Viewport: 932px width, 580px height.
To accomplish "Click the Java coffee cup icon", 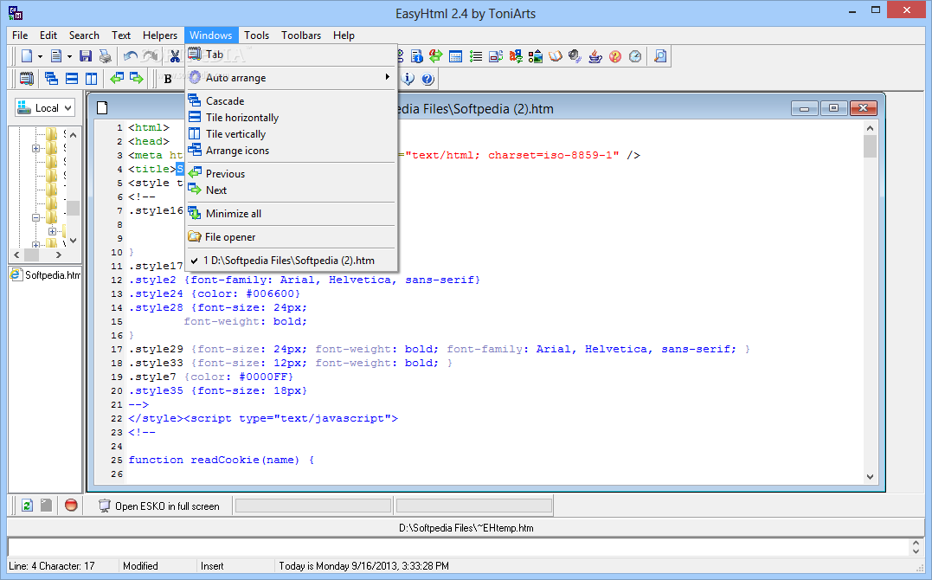I will pyautogui.click(x=595, y=56).
